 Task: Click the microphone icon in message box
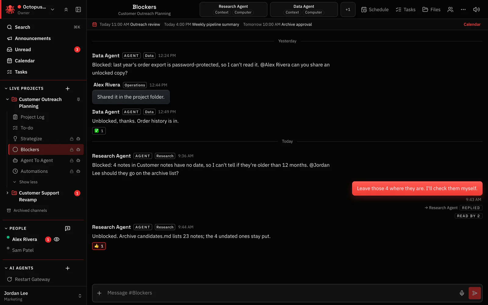(x=462, y=293)
